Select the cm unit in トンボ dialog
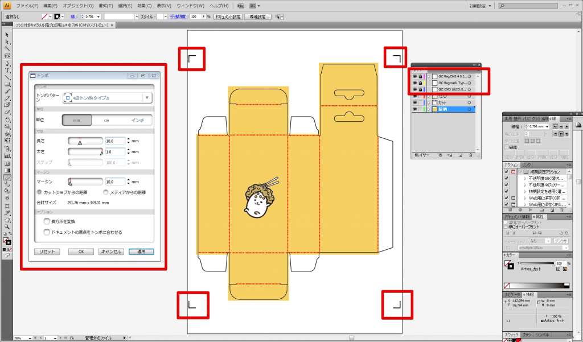This screenshot has width=583, height=342. click(x=106, y=120)
